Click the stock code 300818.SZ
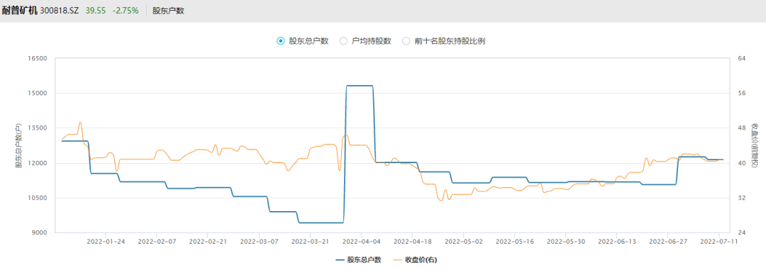This screenshot has width=766, height=270. point(59,10)
